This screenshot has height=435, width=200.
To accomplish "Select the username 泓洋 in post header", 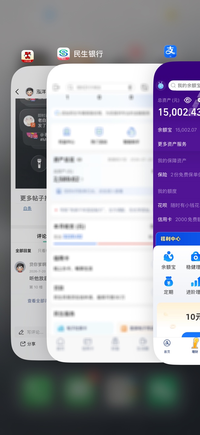I will [x=41, y=92].
